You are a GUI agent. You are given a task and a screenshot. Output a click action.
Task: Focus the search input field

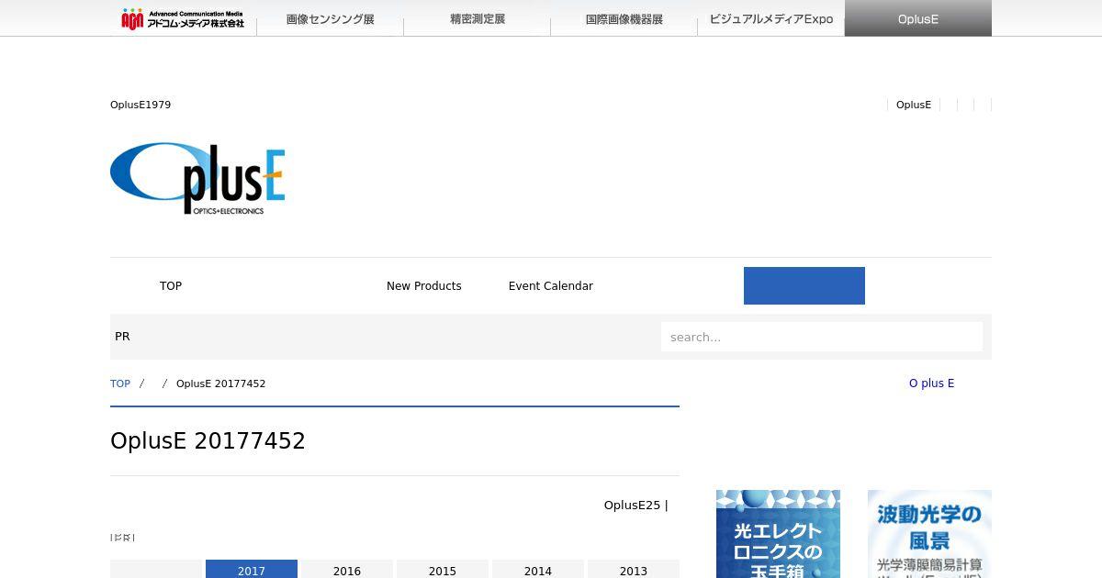(x=822, y=337)
